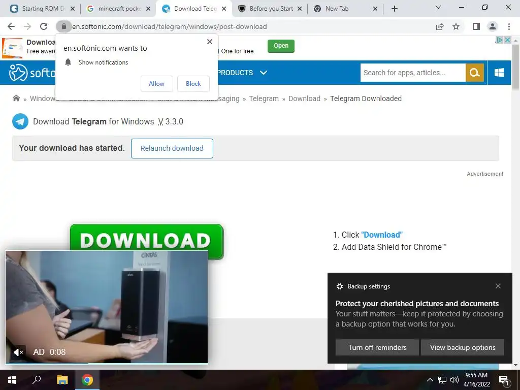Expand the tab search chevron
The height and width of the screenshot is (390, 520).
[x=438, y=7]
